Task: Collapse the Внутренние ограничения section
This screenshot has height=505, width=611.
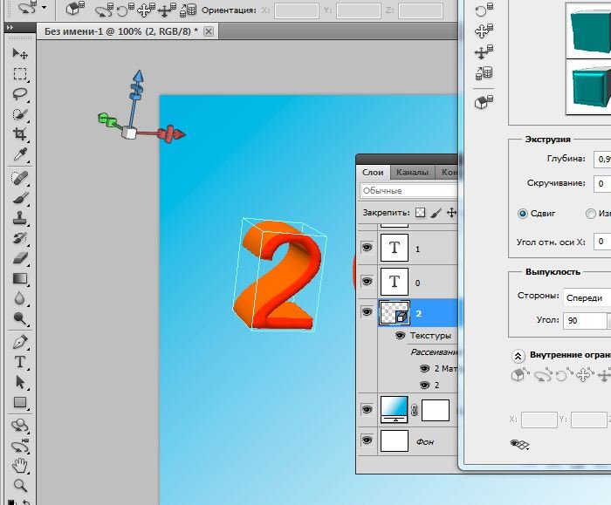Action: coord(518,356)
